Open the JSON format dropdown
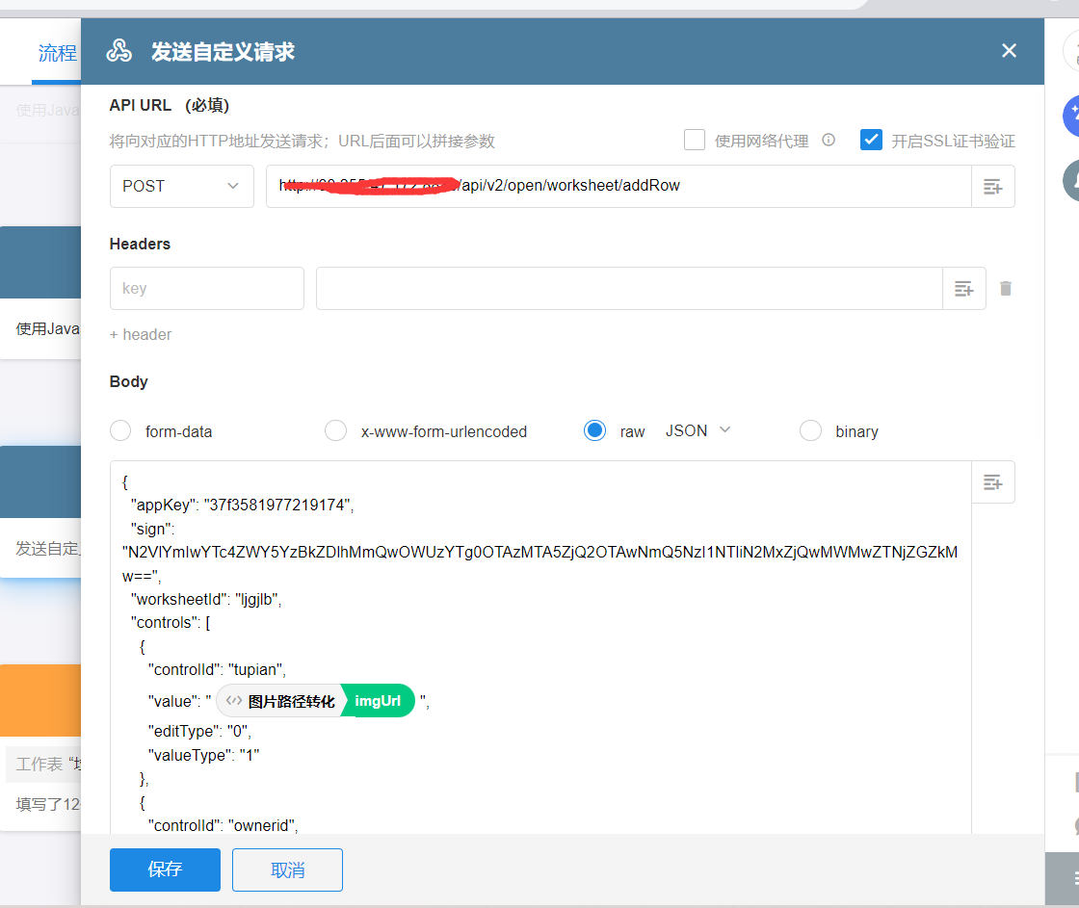Viewport: 1079px width, 908px height. click(x=697, y=430)
